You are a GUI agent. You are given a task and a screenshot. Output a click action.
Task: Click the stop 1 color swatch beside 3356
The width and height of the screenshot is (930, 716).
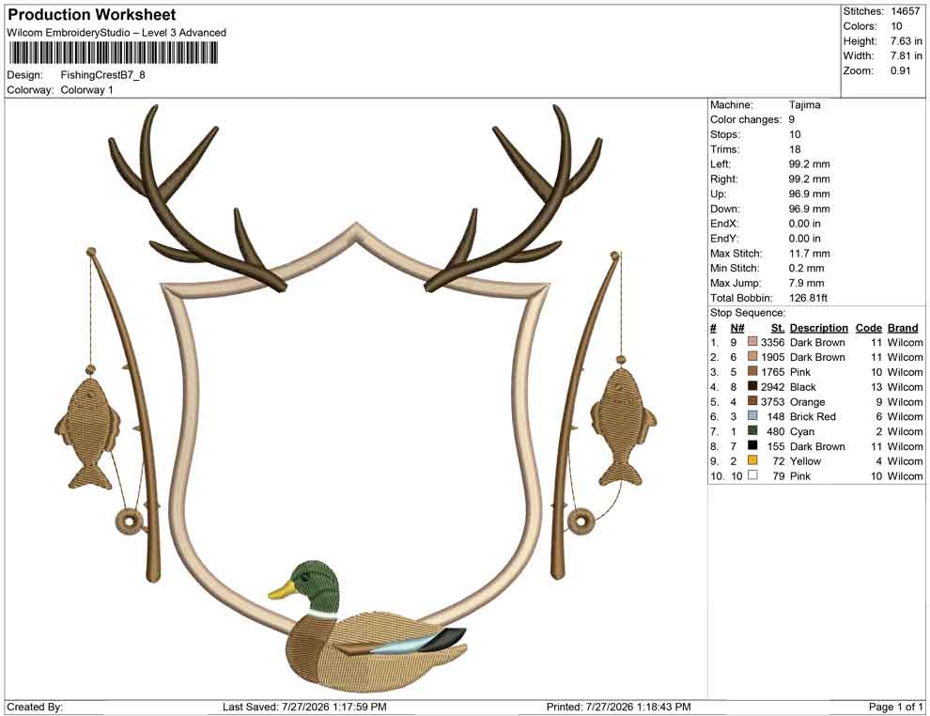[x=752, y=342]
